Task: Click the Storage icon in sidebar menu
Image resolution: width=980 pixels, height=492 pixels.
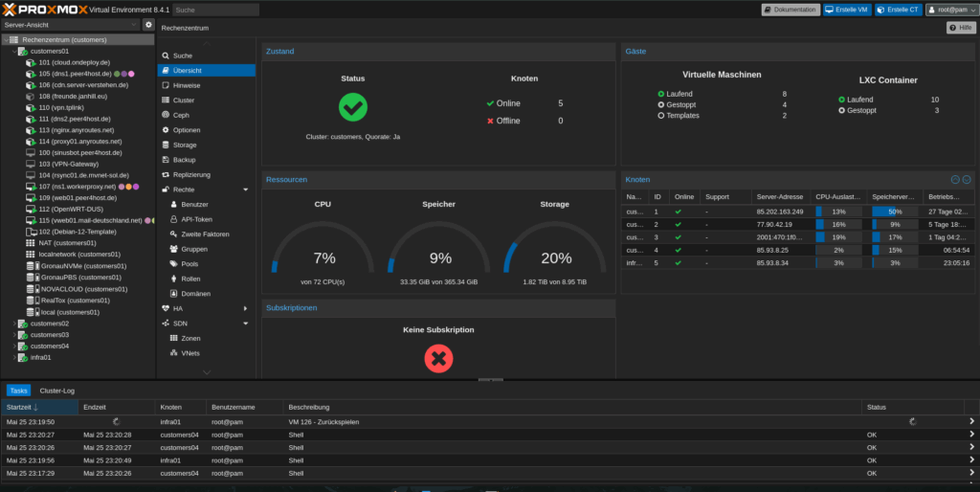Action: pyautogui.click(x=165, y=145)
